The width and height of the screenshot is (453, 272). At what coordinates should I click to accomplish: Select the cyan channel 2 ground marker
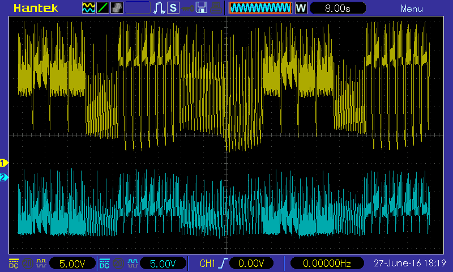pos(4,177)
